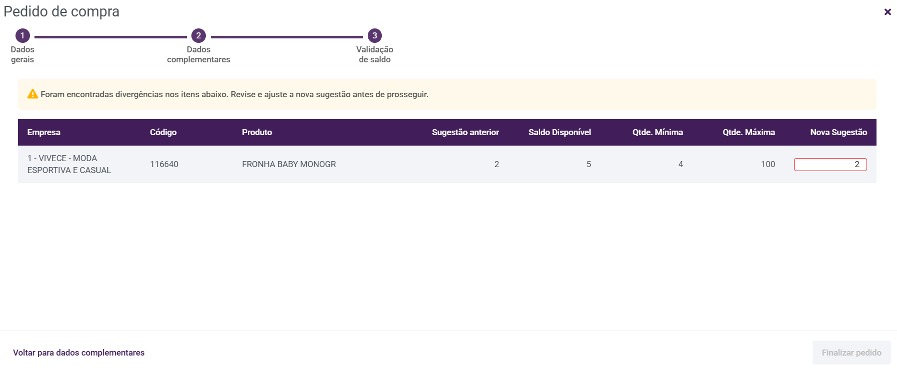Go to step 1 circle
This screenshot has height=368, width=897.
tap(22, 35)
